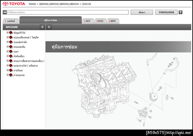Click book icon for ข้อมูลทั่วไป
The width and height of the screenshot is (193, 136).
(11, 33)
